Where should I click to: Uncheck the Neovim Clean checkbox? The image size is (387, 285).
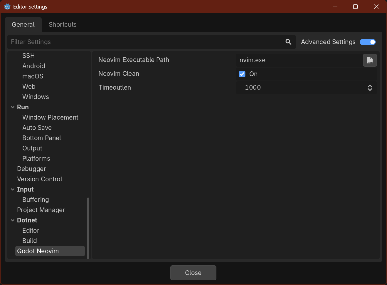click(x=242, y=74)
